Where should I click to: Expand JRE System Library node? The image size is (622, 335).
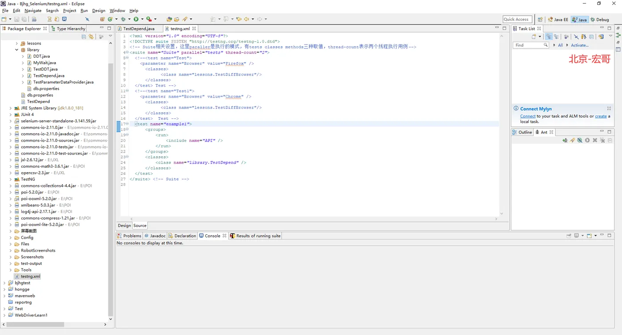pyautogui.click(x=11, y=108)
